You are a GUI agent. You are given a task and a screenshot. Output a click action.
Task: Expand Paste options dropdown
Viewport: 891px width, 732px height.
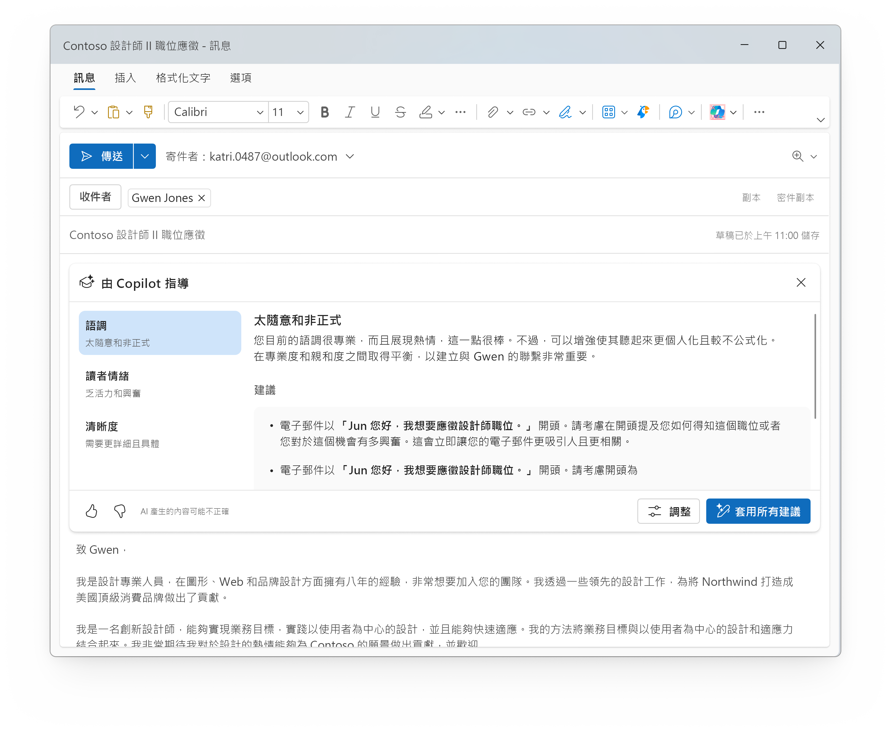(129, 113)
